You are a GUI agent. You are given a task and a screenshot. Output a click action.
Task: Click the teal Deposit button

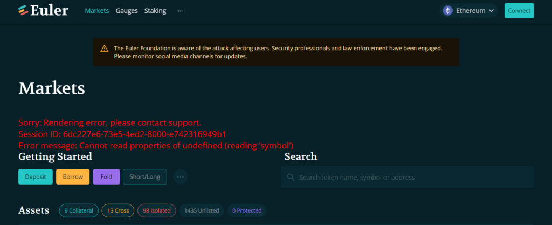(36, 177)
